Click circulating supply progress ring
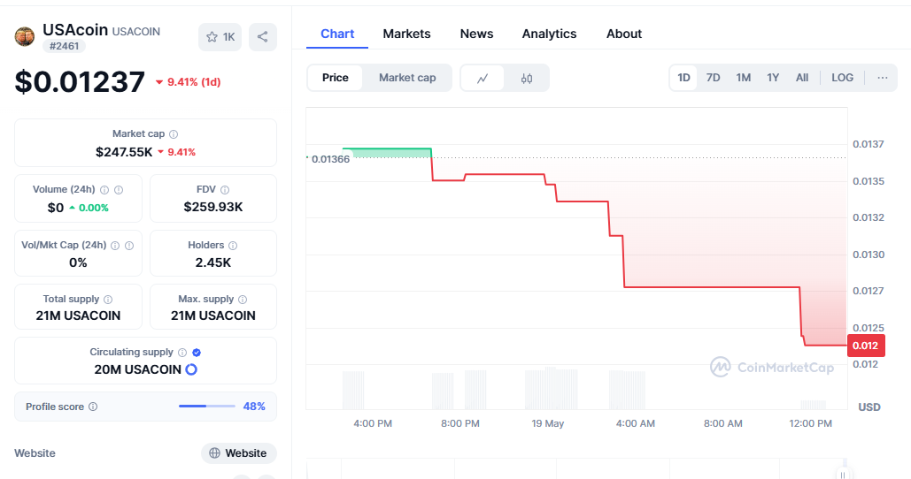The image size is (911, 479). point(191,369)
